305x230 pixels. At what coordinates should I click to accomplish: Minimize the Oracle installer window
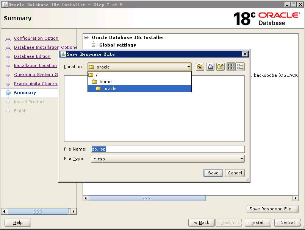(287, 4)
